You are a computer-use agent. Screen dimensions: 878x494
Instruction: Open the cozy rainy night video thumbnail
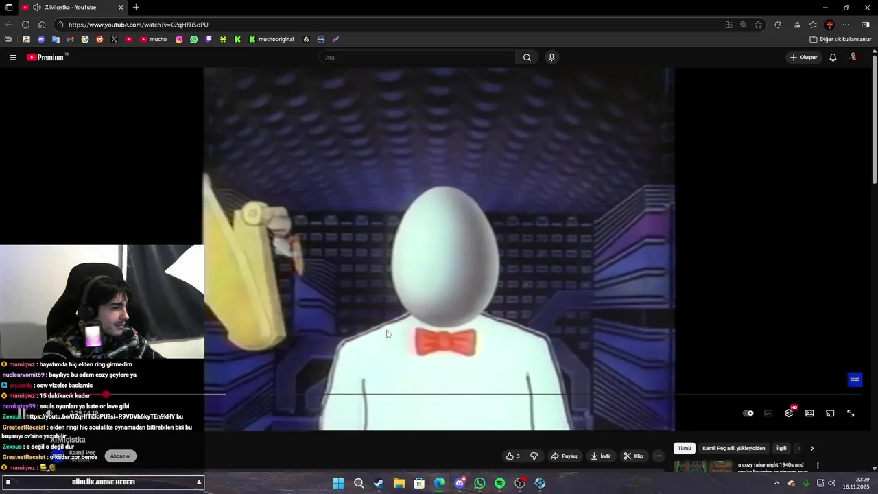[703, 467]
